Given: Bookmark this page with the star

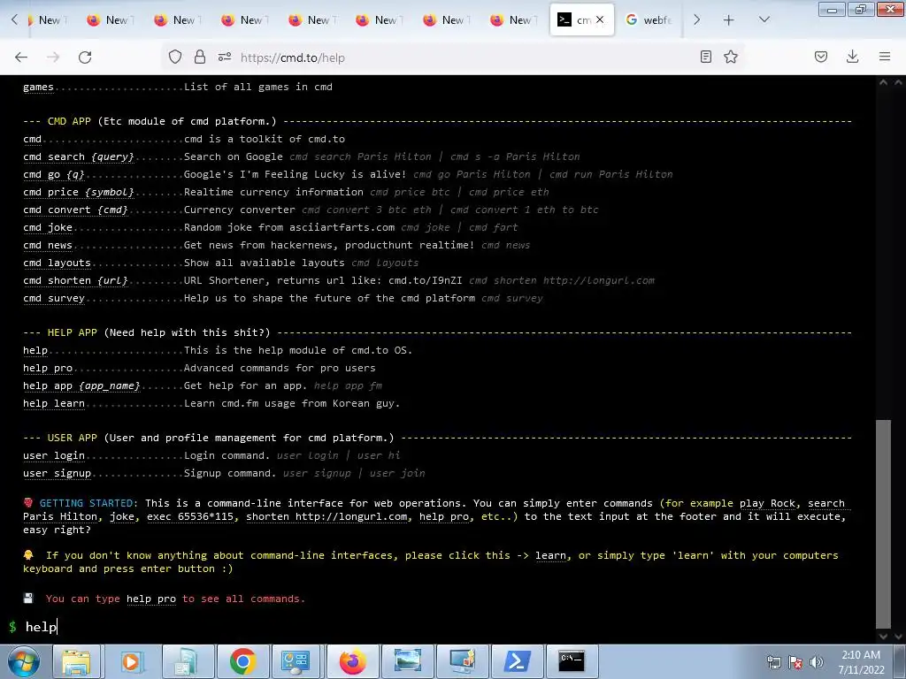Looking at the screenshot, I should [731, 57].
